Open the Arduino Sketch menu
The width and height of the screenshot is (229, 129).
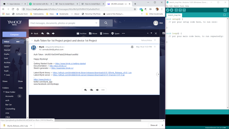tap(176, 6)
